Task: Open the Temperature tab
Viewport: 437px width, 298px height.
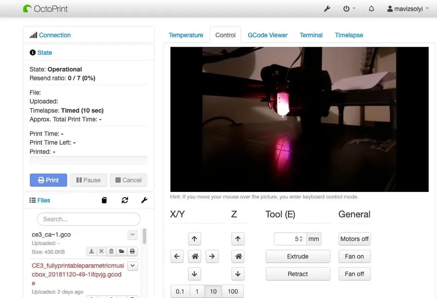Action: 185,35
